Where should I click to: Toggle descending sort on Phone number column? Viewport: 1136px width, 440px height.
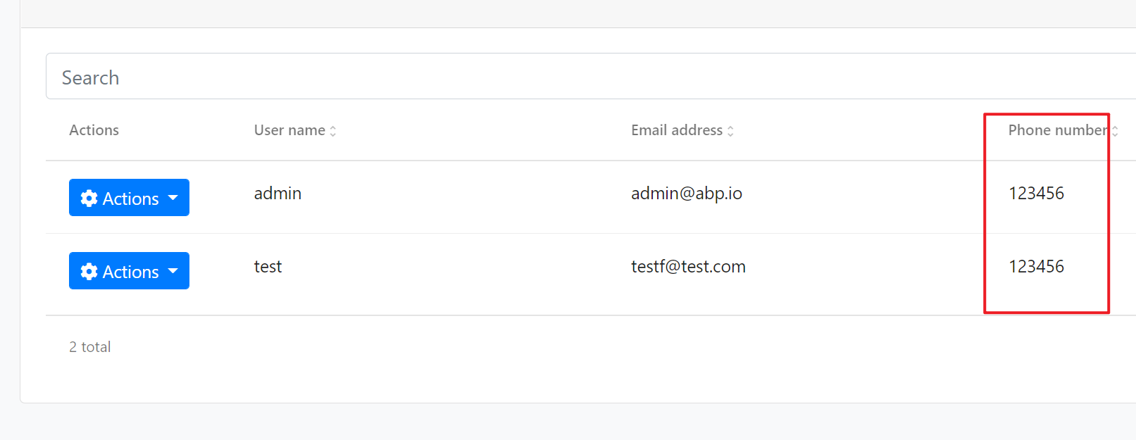pos(1115,130)
